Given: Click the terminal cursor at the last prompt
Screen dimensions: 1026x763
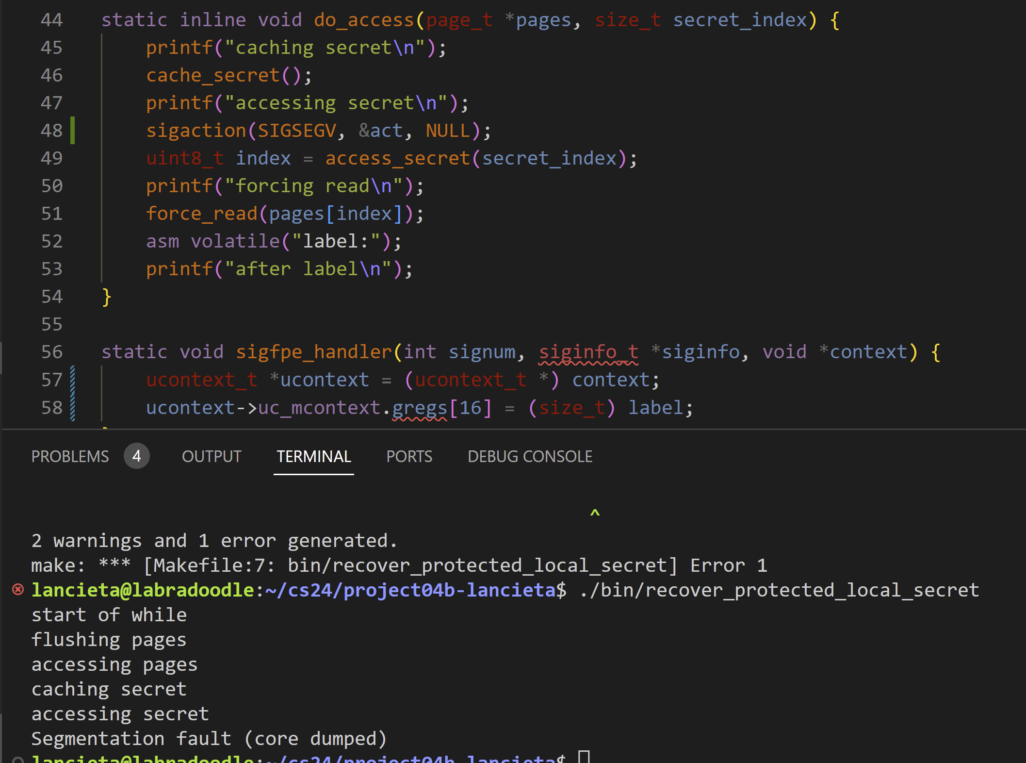Looking at the screenshot, I should pyautogui.click(x=584, y=757).
